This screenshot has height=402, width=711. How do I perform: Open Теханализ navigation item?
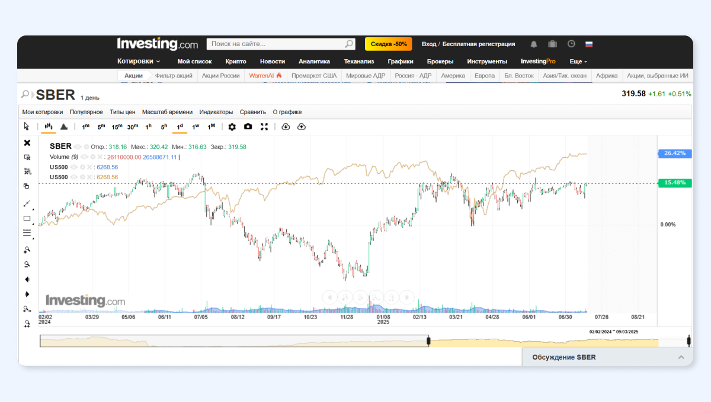[x=359, y=61]
